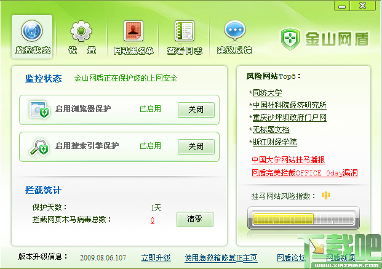
Task: Click the 已启用 status for browser protection
Action: coord(150,109)
